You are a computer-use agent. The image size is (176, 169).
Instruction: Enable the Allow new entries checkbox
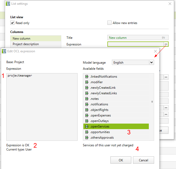coord(110,23)
